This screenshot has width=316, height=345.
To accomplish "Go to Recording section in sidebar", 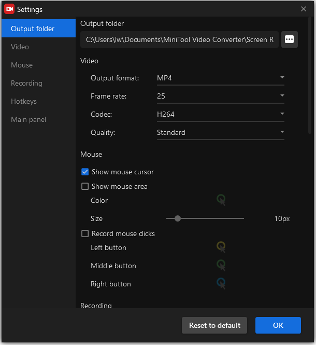I will (x=39, y=83).
